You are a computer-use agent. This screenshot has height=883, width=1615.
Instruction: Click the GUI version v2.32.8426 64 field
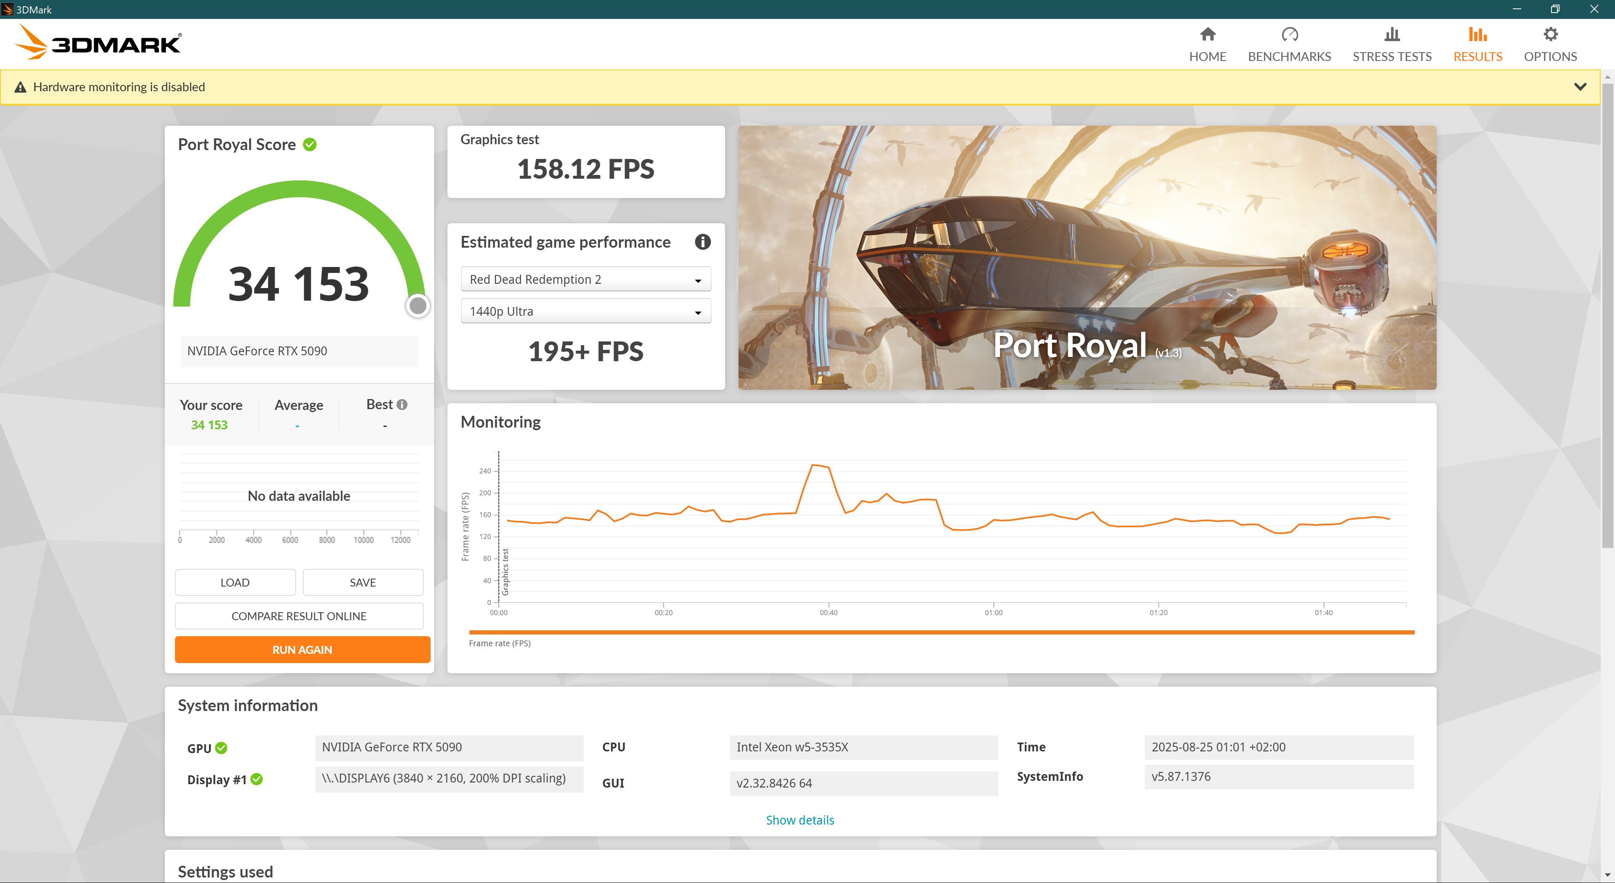[x=864, y=783]
